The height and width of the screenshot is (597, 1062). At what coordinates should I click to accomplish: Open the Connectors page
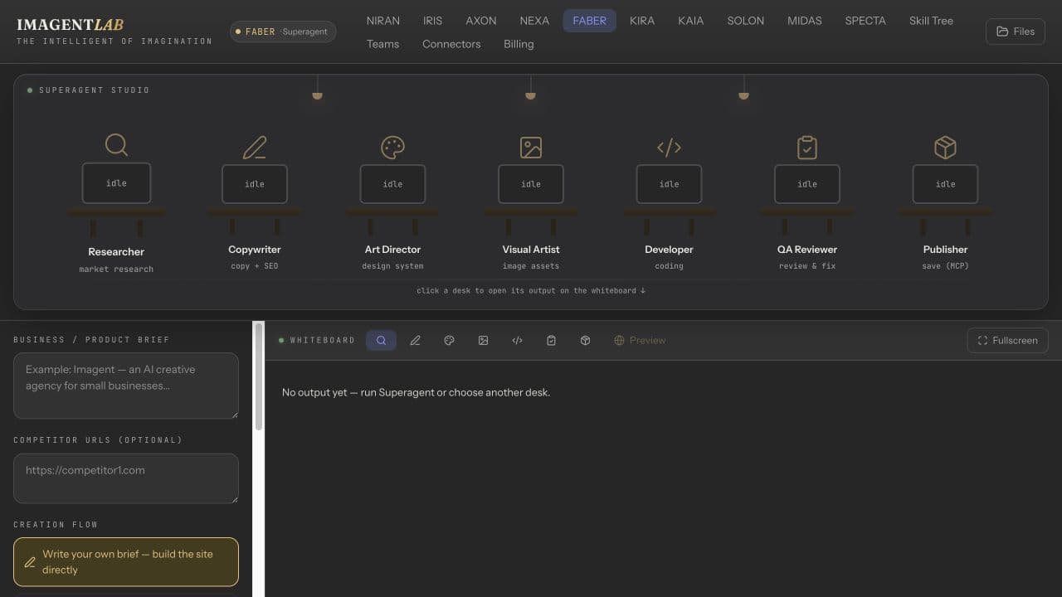[451, 44]
